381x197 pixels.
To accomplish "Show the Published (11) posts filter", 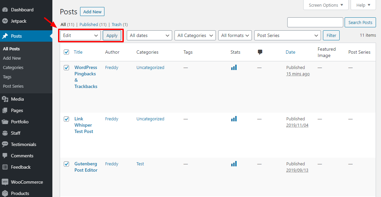I will tap(93, 25).
